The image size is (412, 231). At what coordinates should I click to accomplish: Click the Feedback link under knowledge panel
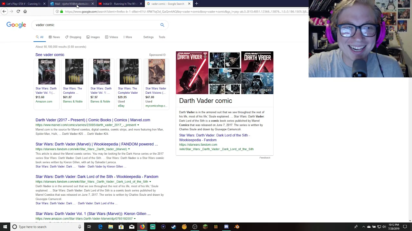pyautogui.click(x=265, y=158)
